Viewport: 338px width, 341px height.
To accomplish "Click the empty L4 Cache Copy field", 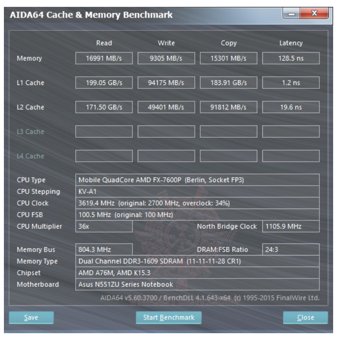I will click(x=229, y=156).
